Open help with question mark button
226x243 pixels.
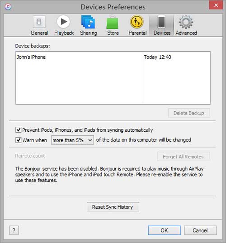[x=14, y=230]
